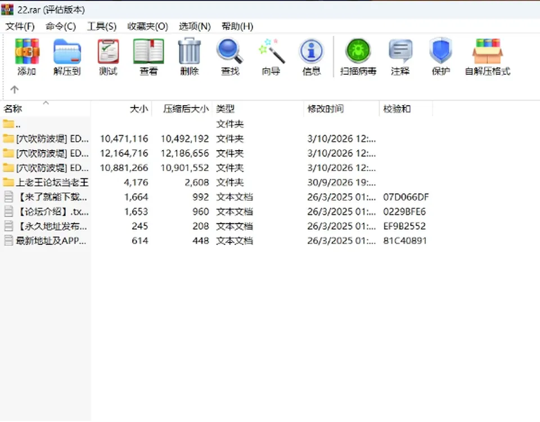Select the 上老王论坛当老王 folder name
Screen dimensions: 540x422
pos(52,182)
